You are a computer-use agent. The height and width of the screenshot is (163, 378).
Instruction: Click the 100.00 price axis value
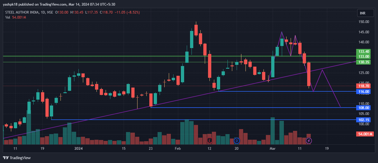[364, 124]
